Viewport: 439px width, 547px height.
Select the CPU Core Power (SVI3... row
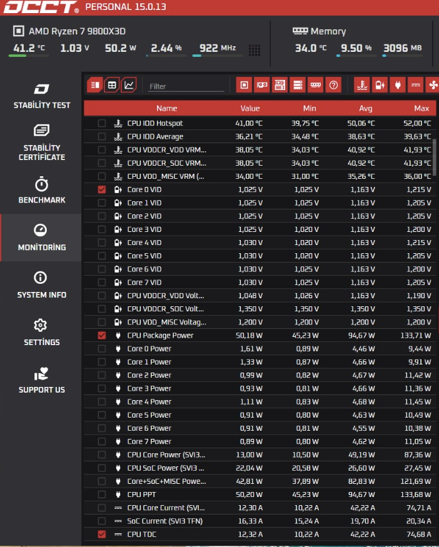[x=260, y=454]
